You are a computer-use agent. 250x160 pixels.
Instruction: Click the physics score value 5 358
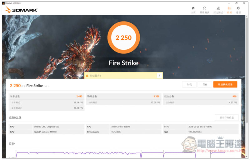click(156, 97)
